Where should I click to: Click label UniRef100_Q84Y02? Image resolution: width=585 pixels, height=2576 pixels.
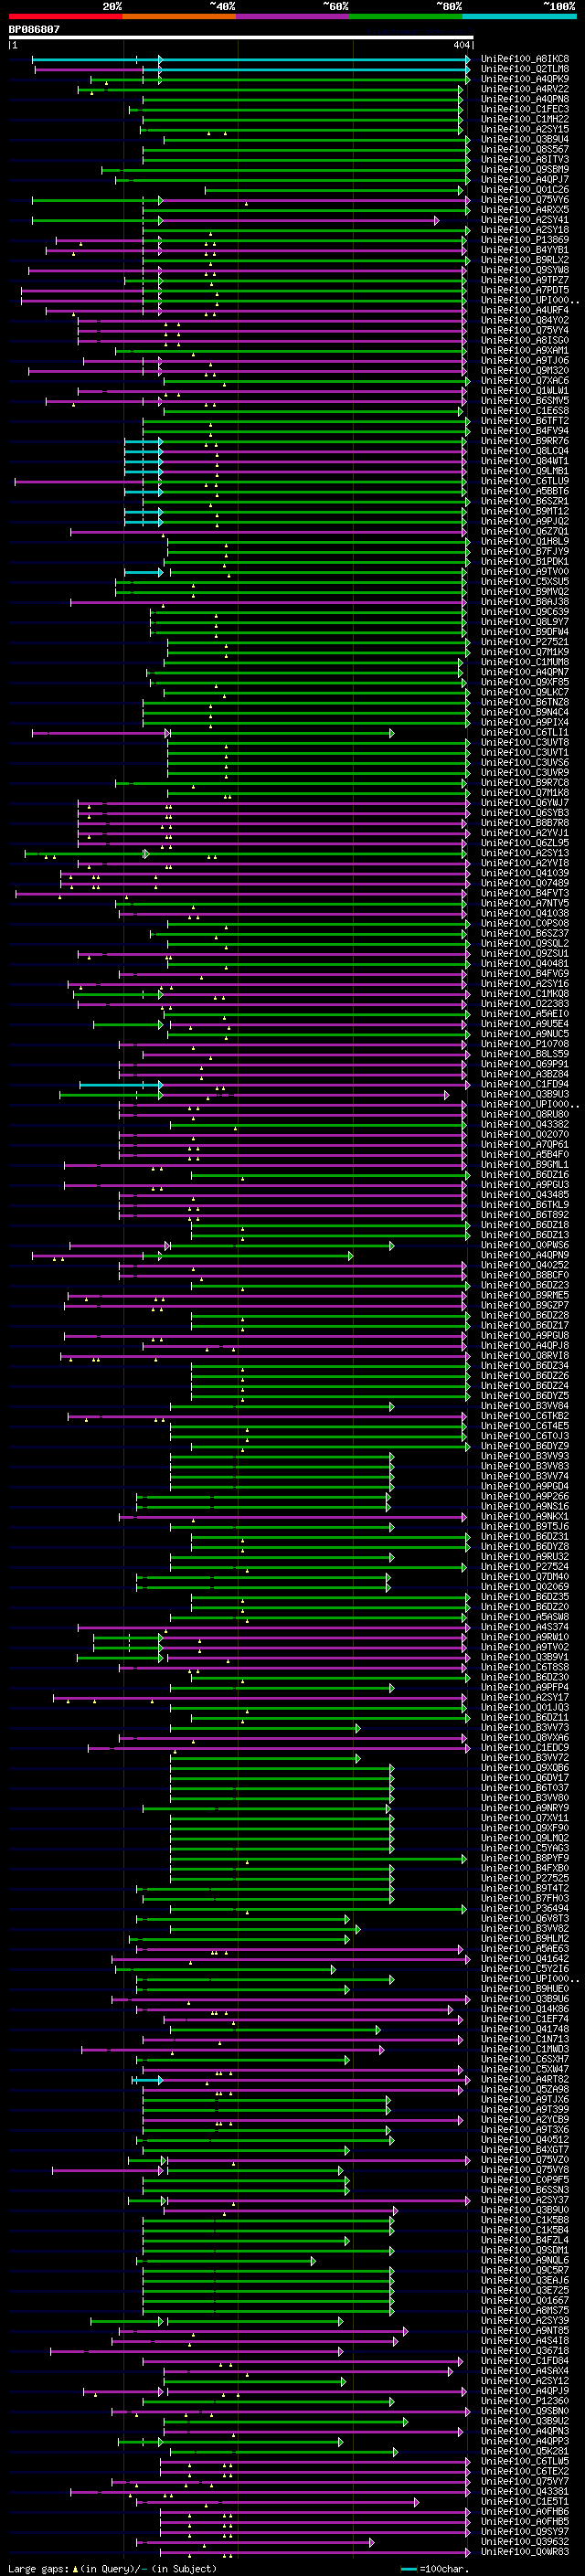(x=524, y=321)
